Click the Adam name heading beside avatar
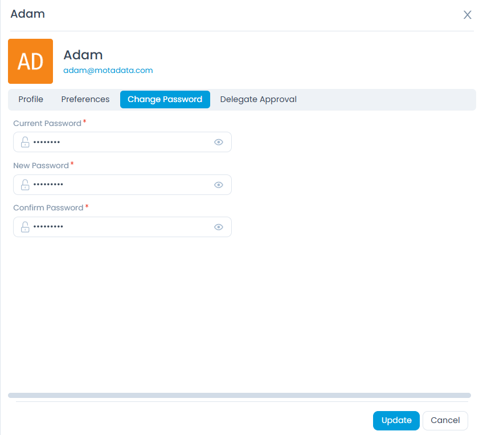The image size is (479, 435). 83,55
